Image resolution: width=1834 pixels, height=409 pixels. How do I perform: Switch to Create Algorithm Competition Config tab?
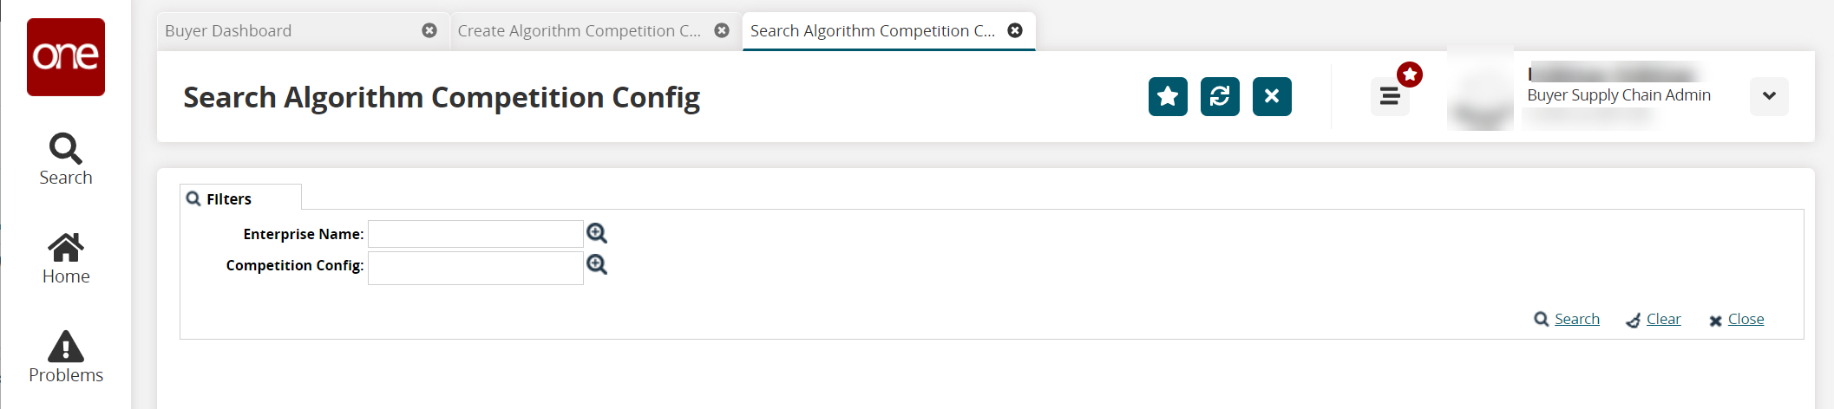click(579, 31)
